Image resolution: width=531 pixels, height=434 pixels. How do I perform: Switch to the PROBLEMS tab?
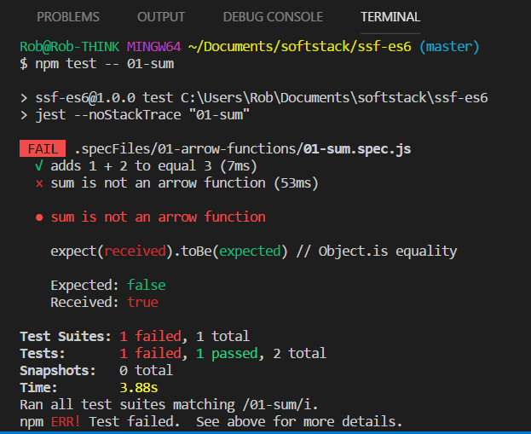click(x=68, y=17)
